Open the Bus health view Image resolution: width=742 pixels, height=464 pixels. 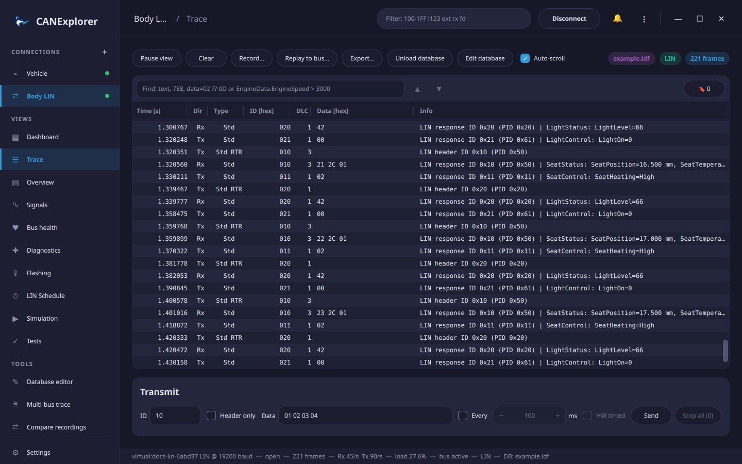[60, 228]
